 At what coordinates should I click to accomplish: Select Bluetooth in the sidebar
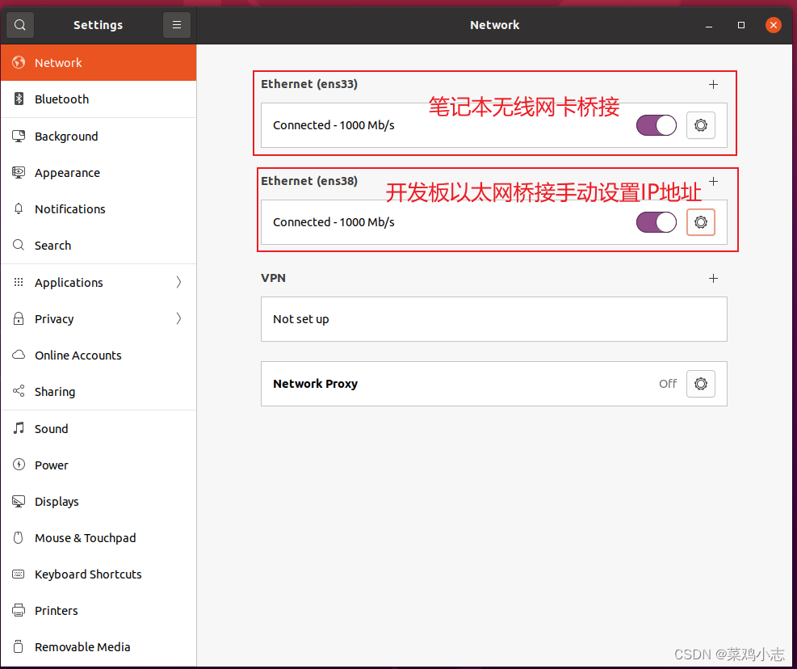99,99
